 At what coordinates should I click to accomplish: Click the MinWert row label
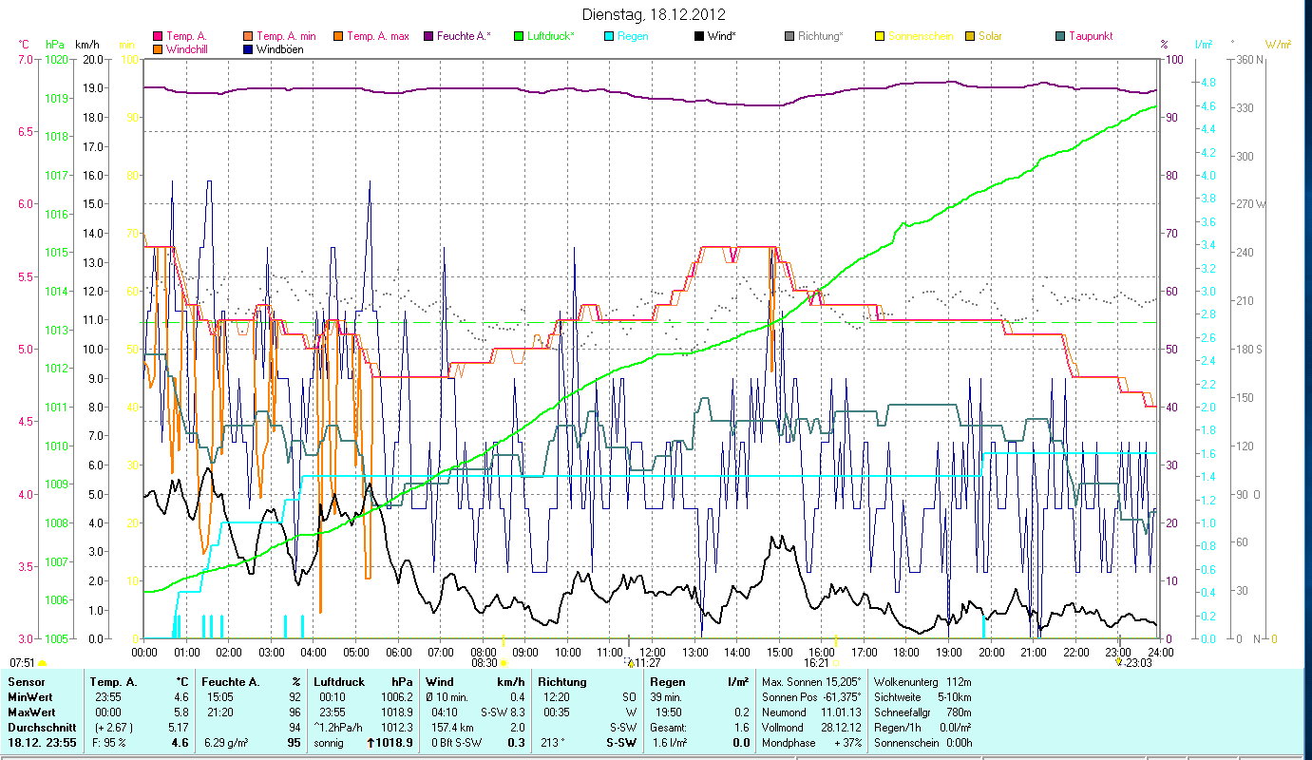(30, 697)
